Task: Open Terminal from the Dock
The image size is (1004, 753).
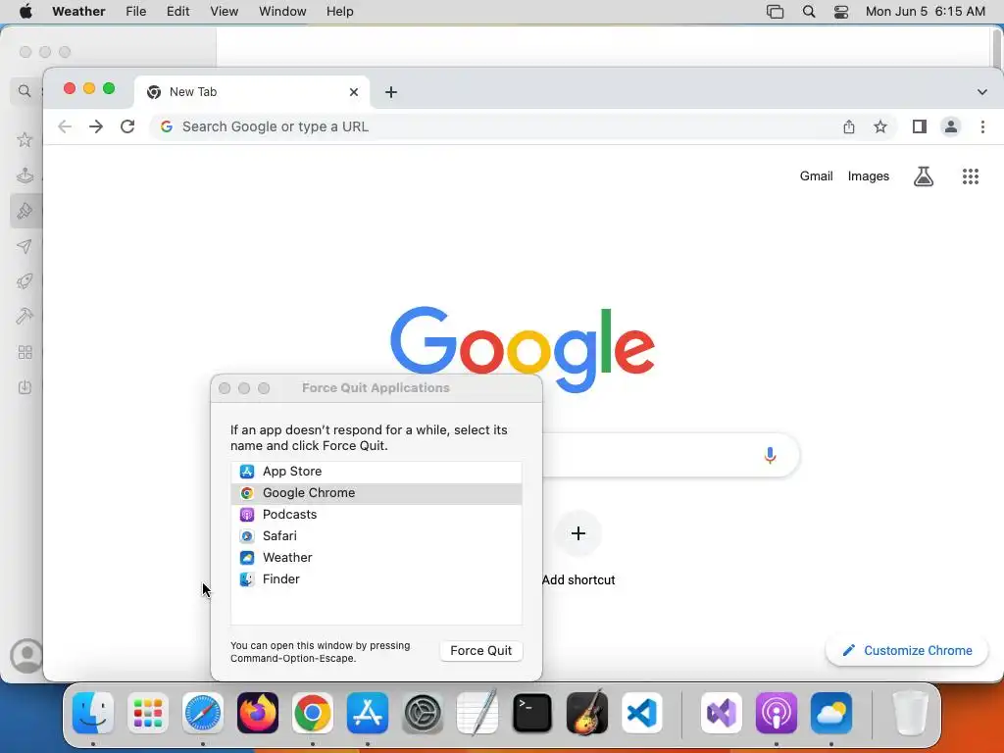Action: pos(532,713)
